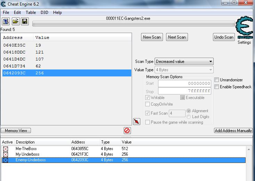Screen dimensions: 255x181
Task: Toggle the CopyOnWrite checkbox
Action: 147,104
